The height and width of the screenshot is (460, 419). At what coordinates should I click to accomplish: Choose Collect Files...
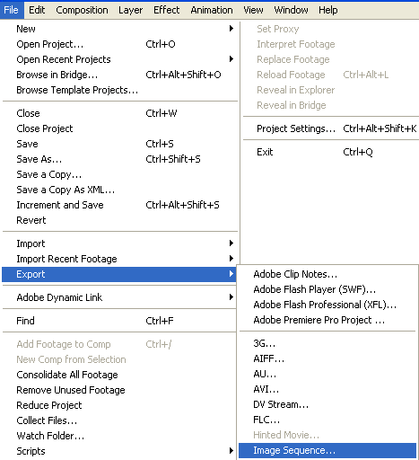[x=119, y=420]
